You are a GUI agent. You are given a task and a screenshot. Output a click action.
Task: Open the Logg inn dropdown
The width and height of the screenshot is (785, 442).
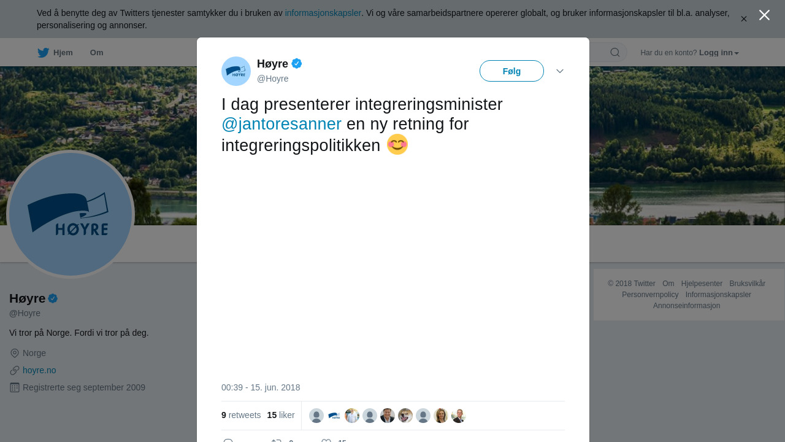pyautogui.click(x=719, y=53)
